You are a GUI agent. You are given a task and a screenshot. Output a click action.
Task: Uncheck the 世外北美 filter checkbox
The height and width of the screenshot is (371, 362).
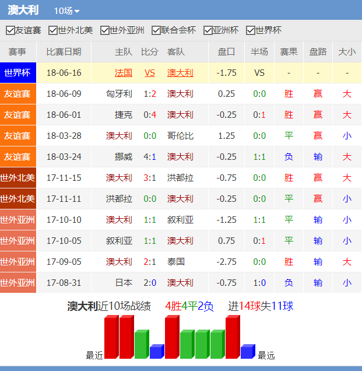point(54,30)
